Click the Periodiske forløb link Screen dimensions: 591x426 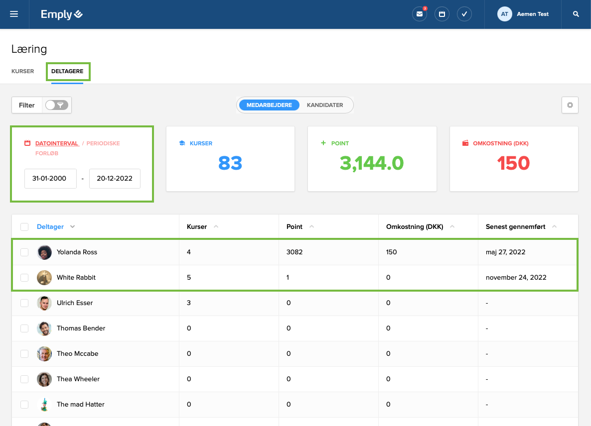103,143
